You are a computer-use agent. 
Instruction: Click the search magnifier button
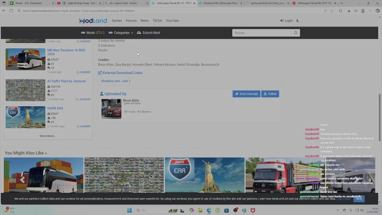point(296,33)
